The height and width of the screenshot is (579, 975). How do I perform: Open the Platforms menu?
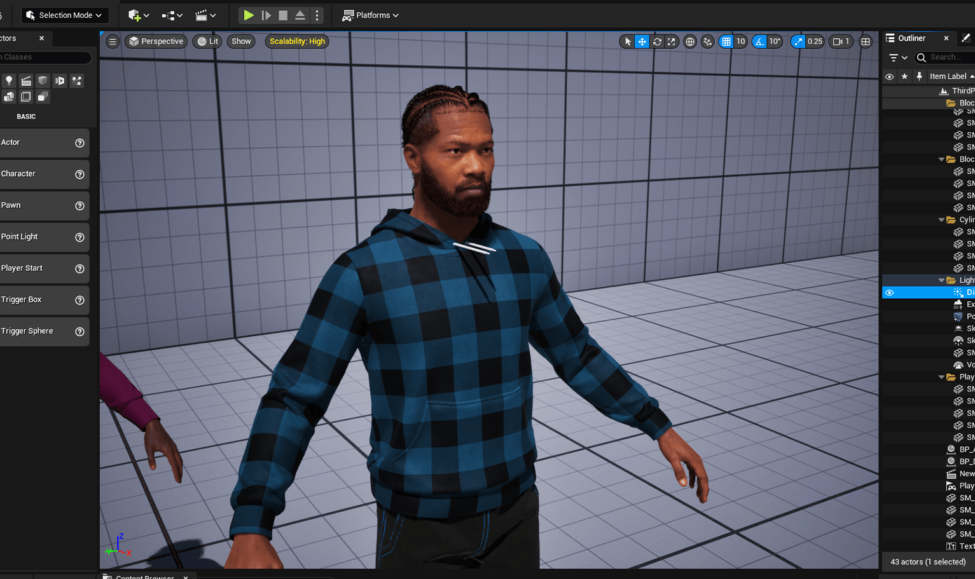coord(370,15)
